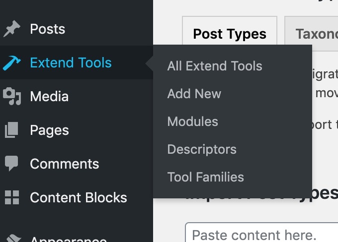
Task: Go to the Media library
Action: 49,96
